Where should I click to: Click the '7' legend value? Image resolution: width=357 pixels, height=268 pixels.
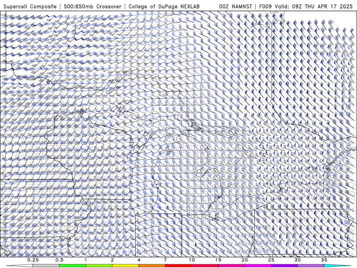165,260
